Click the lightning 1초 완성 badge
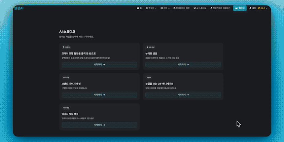The height and width of the screenshot is (142, 284). (150, 47)
